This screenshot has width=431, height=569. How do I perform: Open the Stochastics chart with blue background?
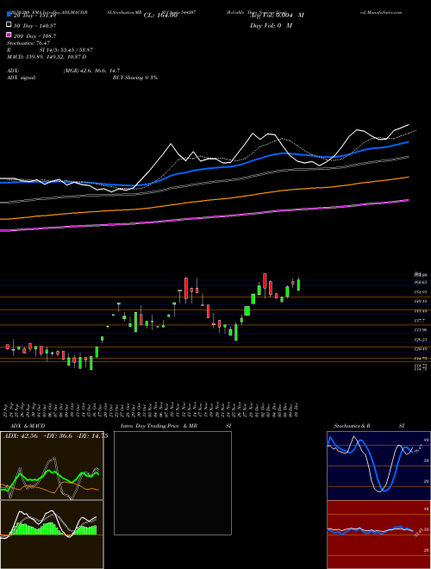pyautogui.click(x=378, y=466)
